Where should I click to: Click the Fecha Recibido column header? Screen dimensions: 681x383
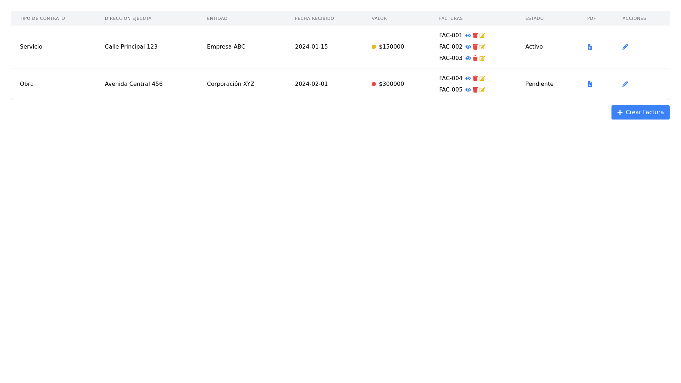(314, 18)
